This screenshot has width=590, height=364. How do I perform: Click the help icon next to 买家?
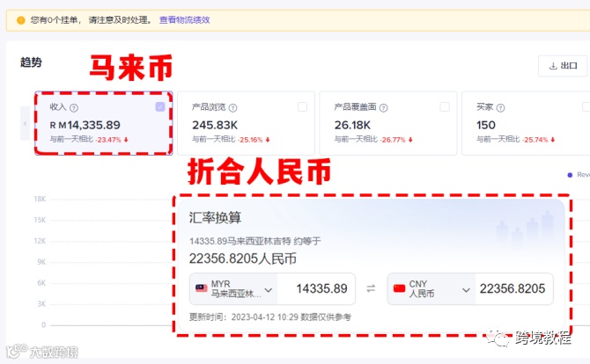pyautogui.click(x=500, y=108)
